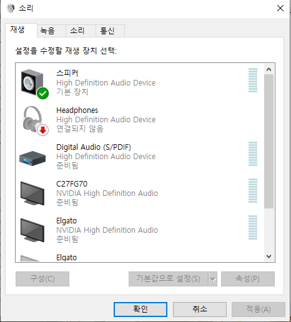291x322 pixels.
Task: Click the sound dialog speaker icon in title bar
Action: pos(11,8)
